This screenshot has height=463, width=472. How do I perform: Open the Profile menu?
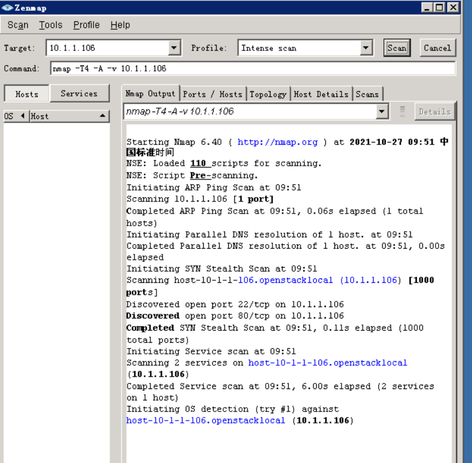click(86, 25)
